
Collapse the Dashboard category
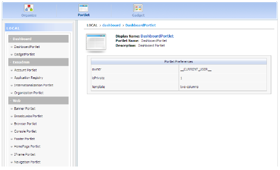tap(38, 39)
